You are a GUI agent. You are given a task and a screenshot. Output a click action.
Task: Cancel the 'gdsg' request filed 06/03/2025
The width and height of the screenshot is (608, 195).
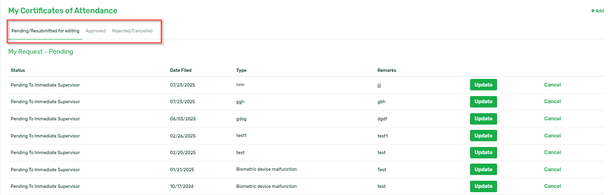(x=552, y=118)
